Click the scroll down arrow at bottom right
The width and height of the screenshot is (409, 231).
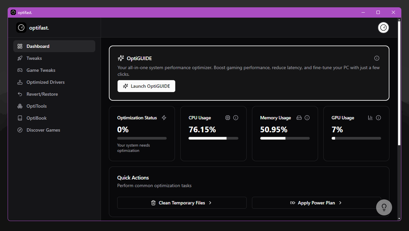pyautogui.click(x=399, y=218)
